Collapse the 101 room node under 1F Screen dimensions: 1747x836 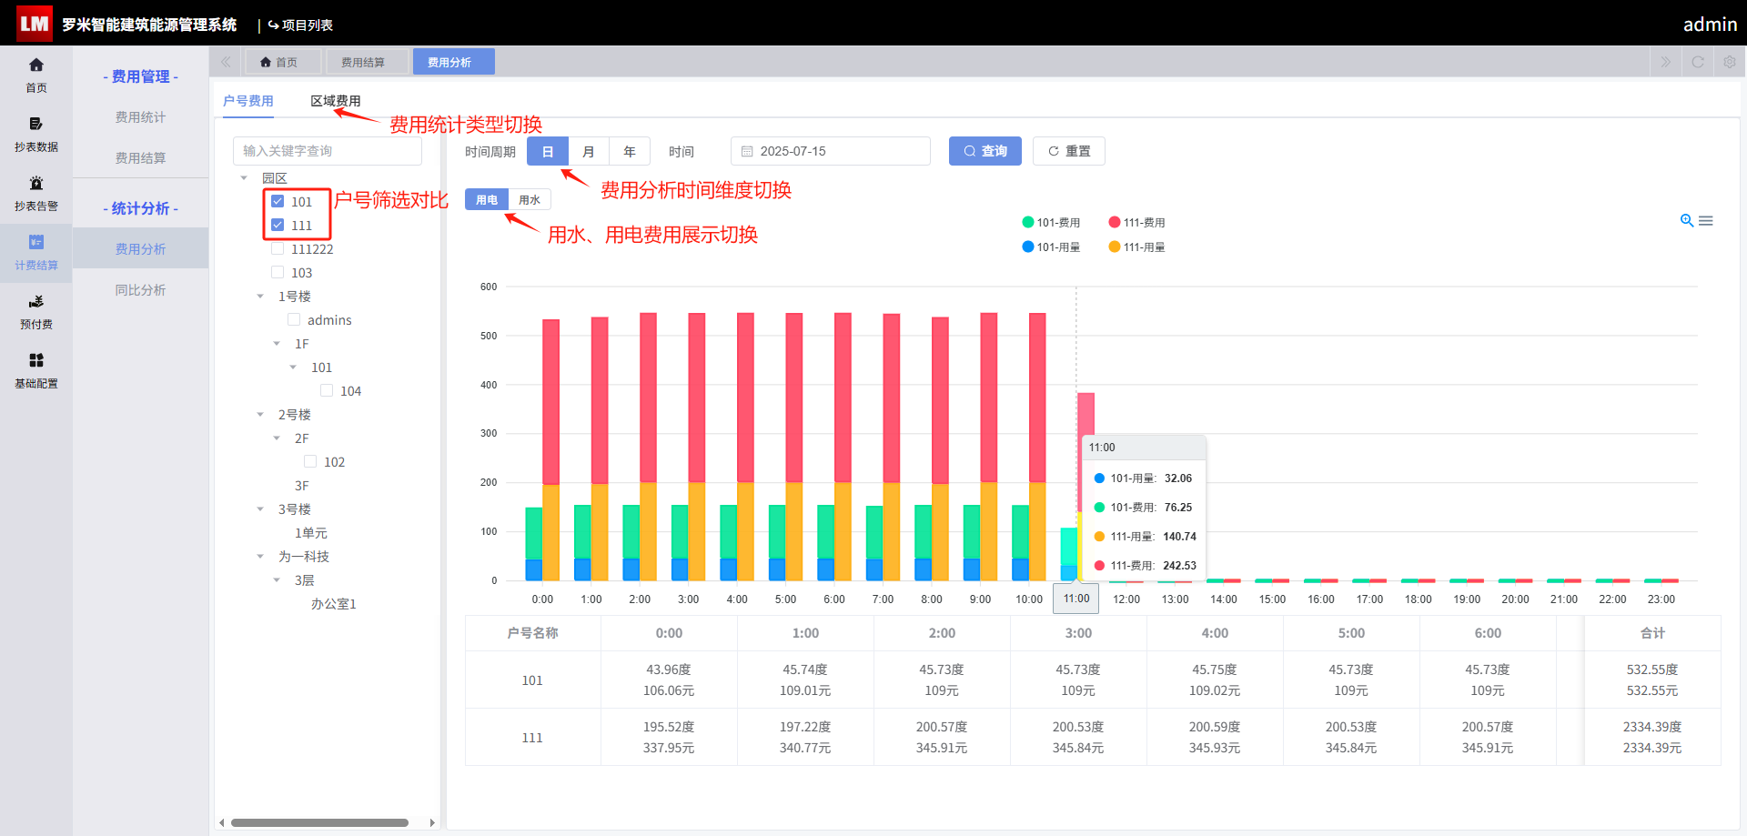(x=293, y=367)
